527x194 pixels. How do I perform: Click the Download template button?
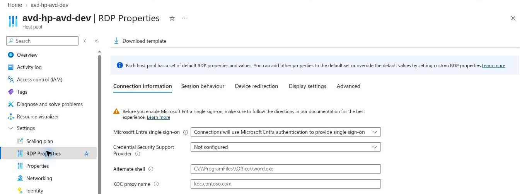140,41
